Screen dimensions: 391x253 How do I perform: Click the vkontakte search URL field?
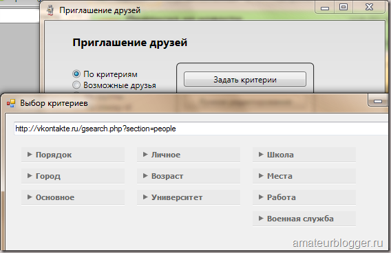201,129
